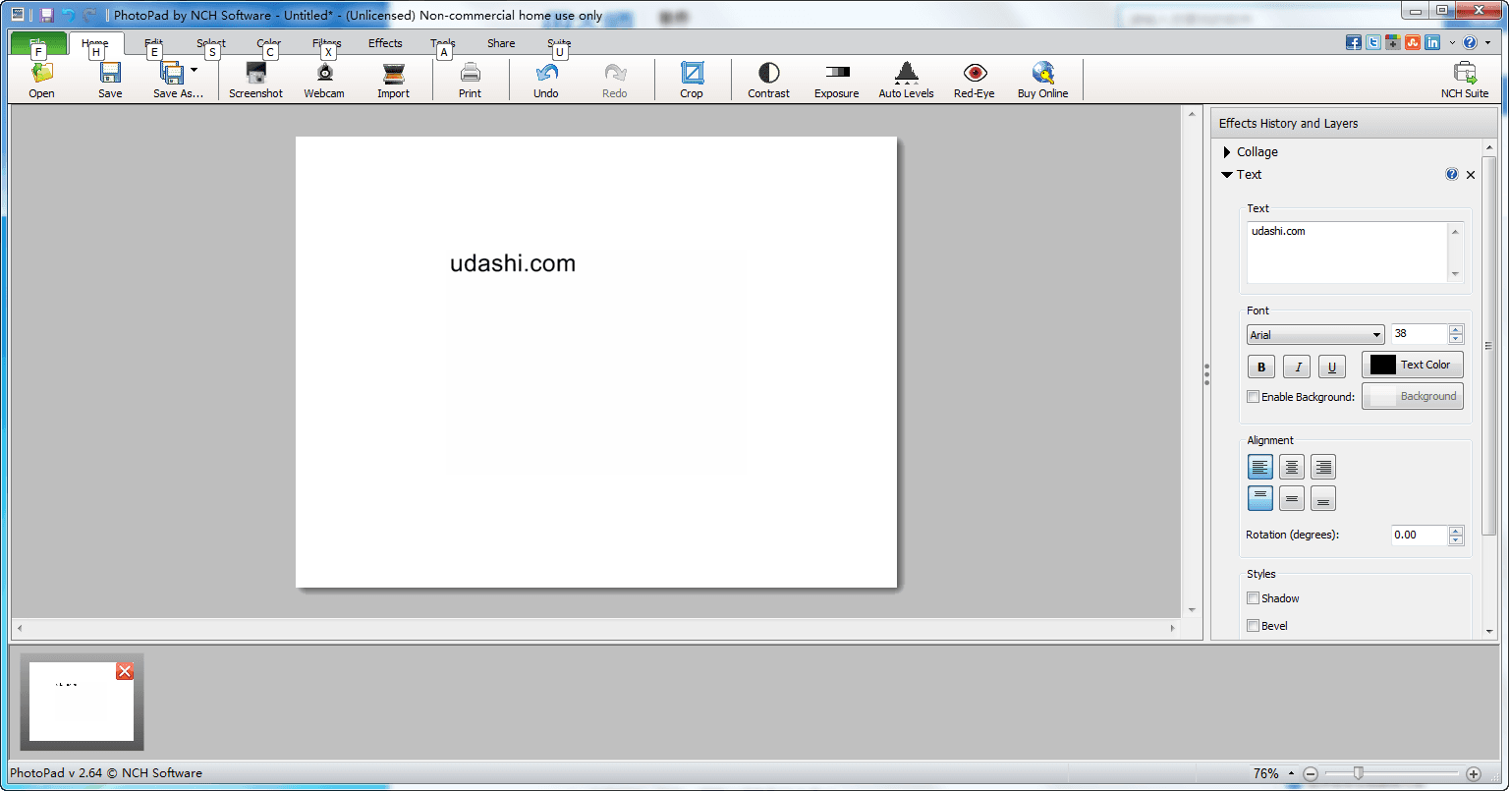Image resolution: width=1509 pixels, height=791 pixels.
Task: Click the StumbleUpon share icon
Action: [1413, 42]
